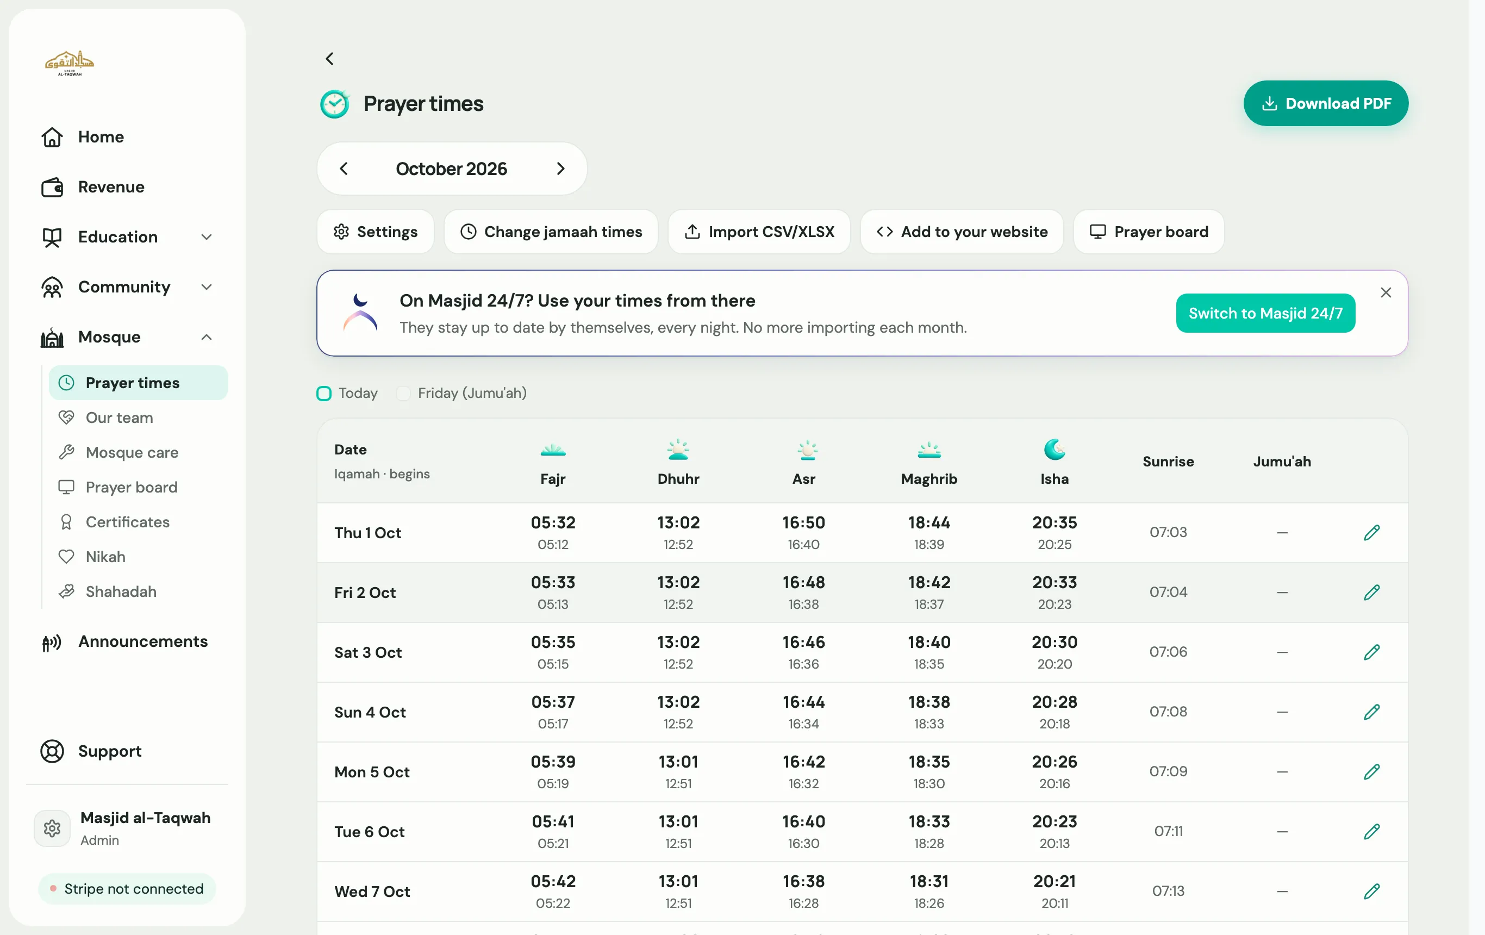Click the Maghrib sunset column icon
The width and height of the screenshot is (1485, 935).
pyautogui.click(x=929, y=450)
